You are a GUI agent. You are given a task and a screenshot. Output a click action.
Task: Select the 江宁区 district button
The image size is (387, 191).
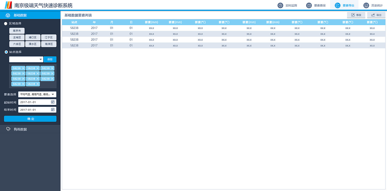49,37
